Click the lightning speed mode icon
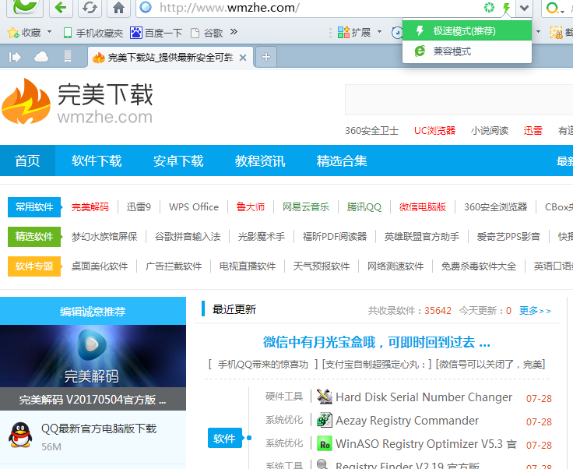 (506, 8)
